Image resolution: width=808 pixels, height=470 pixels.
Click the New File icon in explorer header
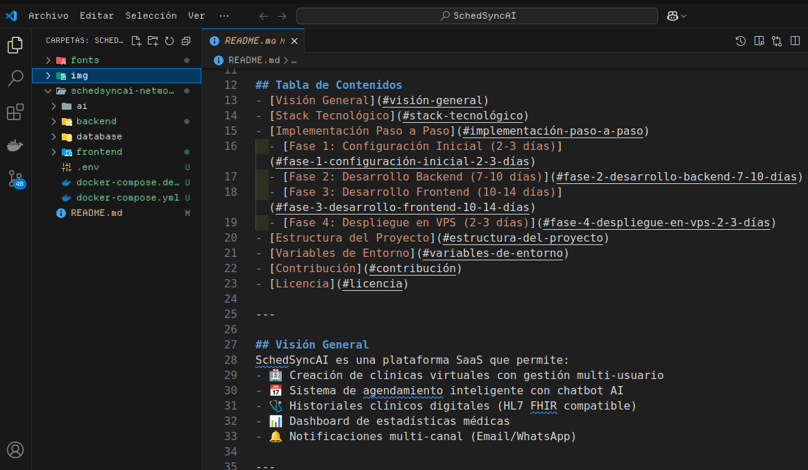click(x=136, y=41)
